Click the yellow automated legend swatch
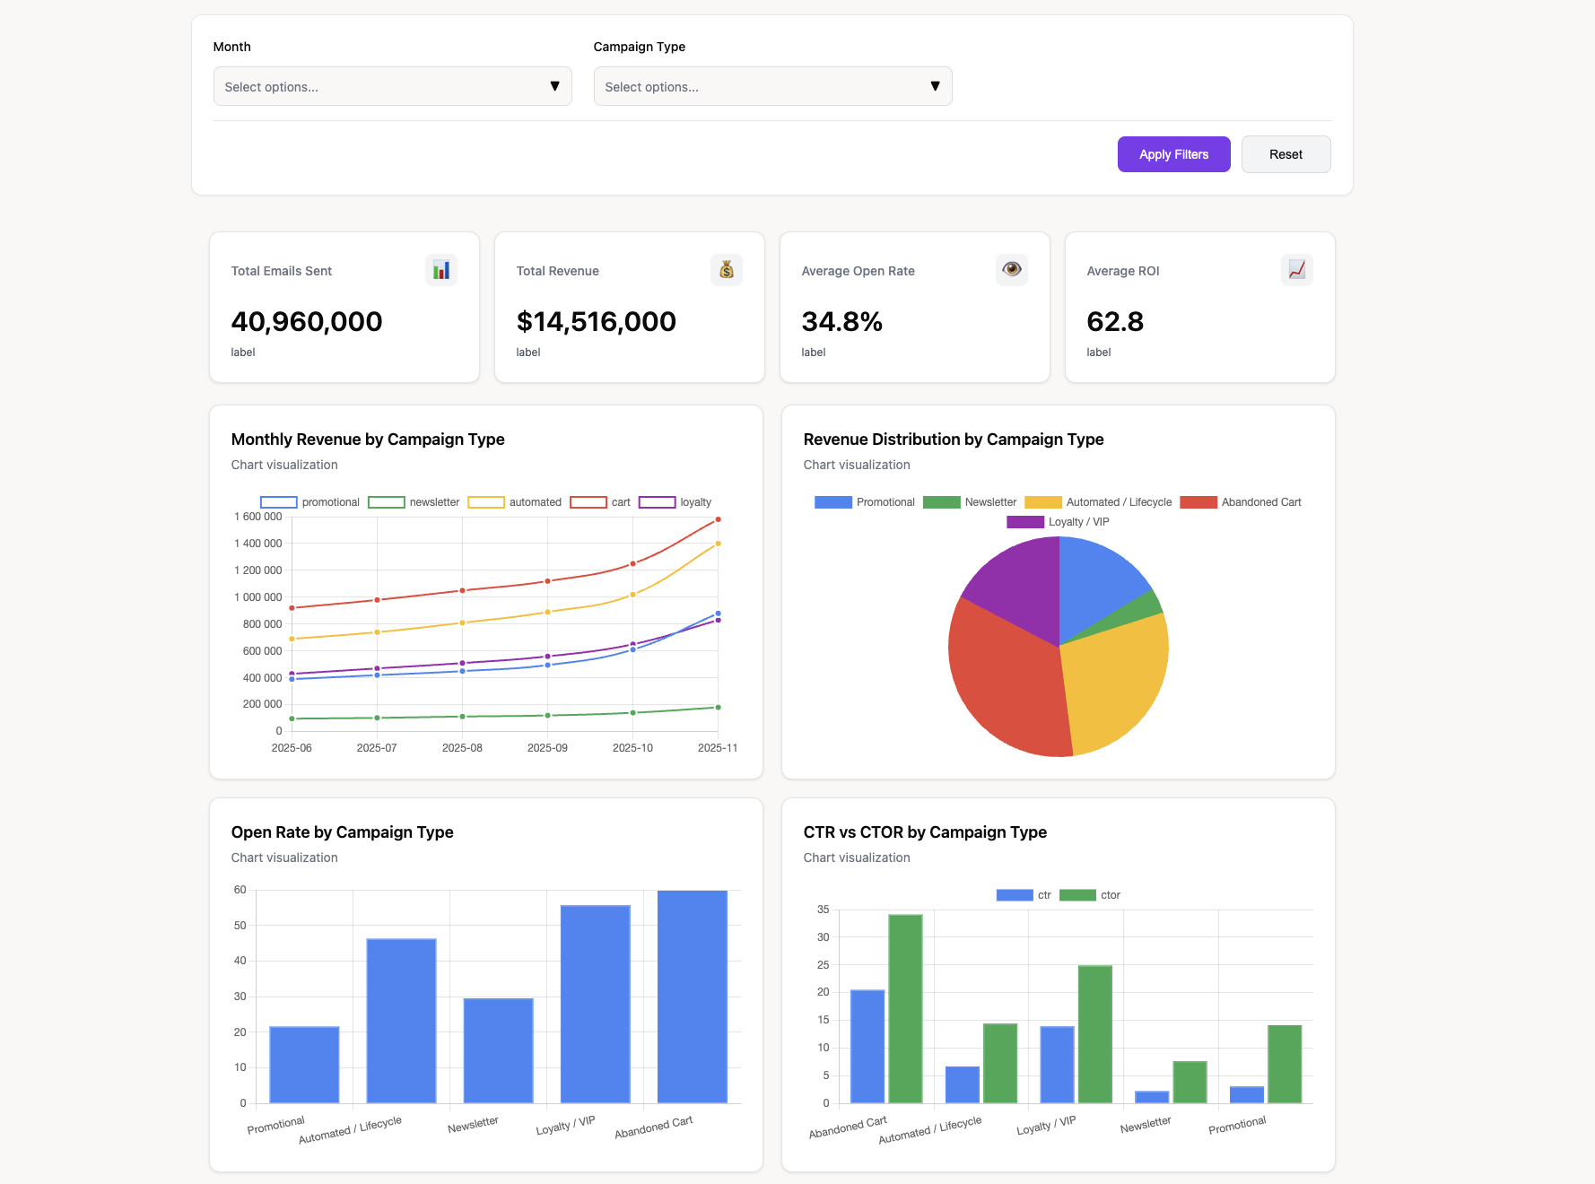The height and width of the screenshot is (1184, 1595). click(488, 501)
